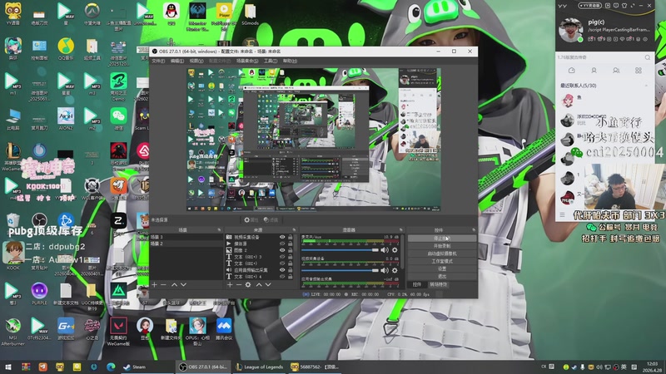Pop out the 控件 dock panel
This screenshot has width=666, height=374.
(x=474, y=230)
